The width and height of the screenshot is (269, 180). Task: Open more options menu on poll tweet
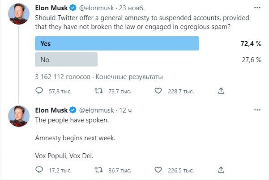tap(257, 8)
